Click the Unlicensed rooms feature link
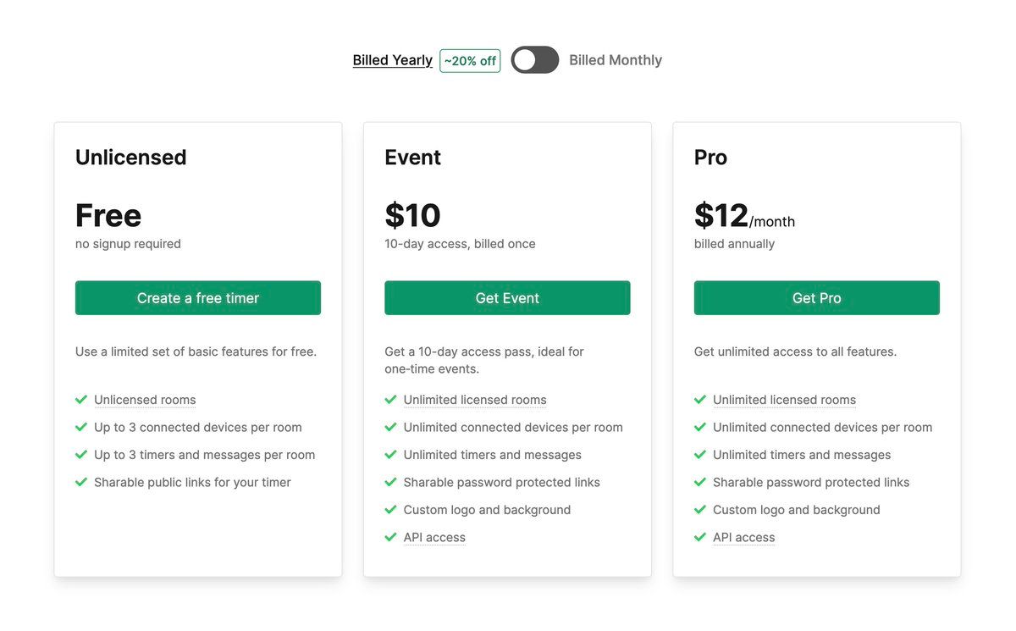The height and width of the screenshot is (631, 1016). click(x=145, y=400)
